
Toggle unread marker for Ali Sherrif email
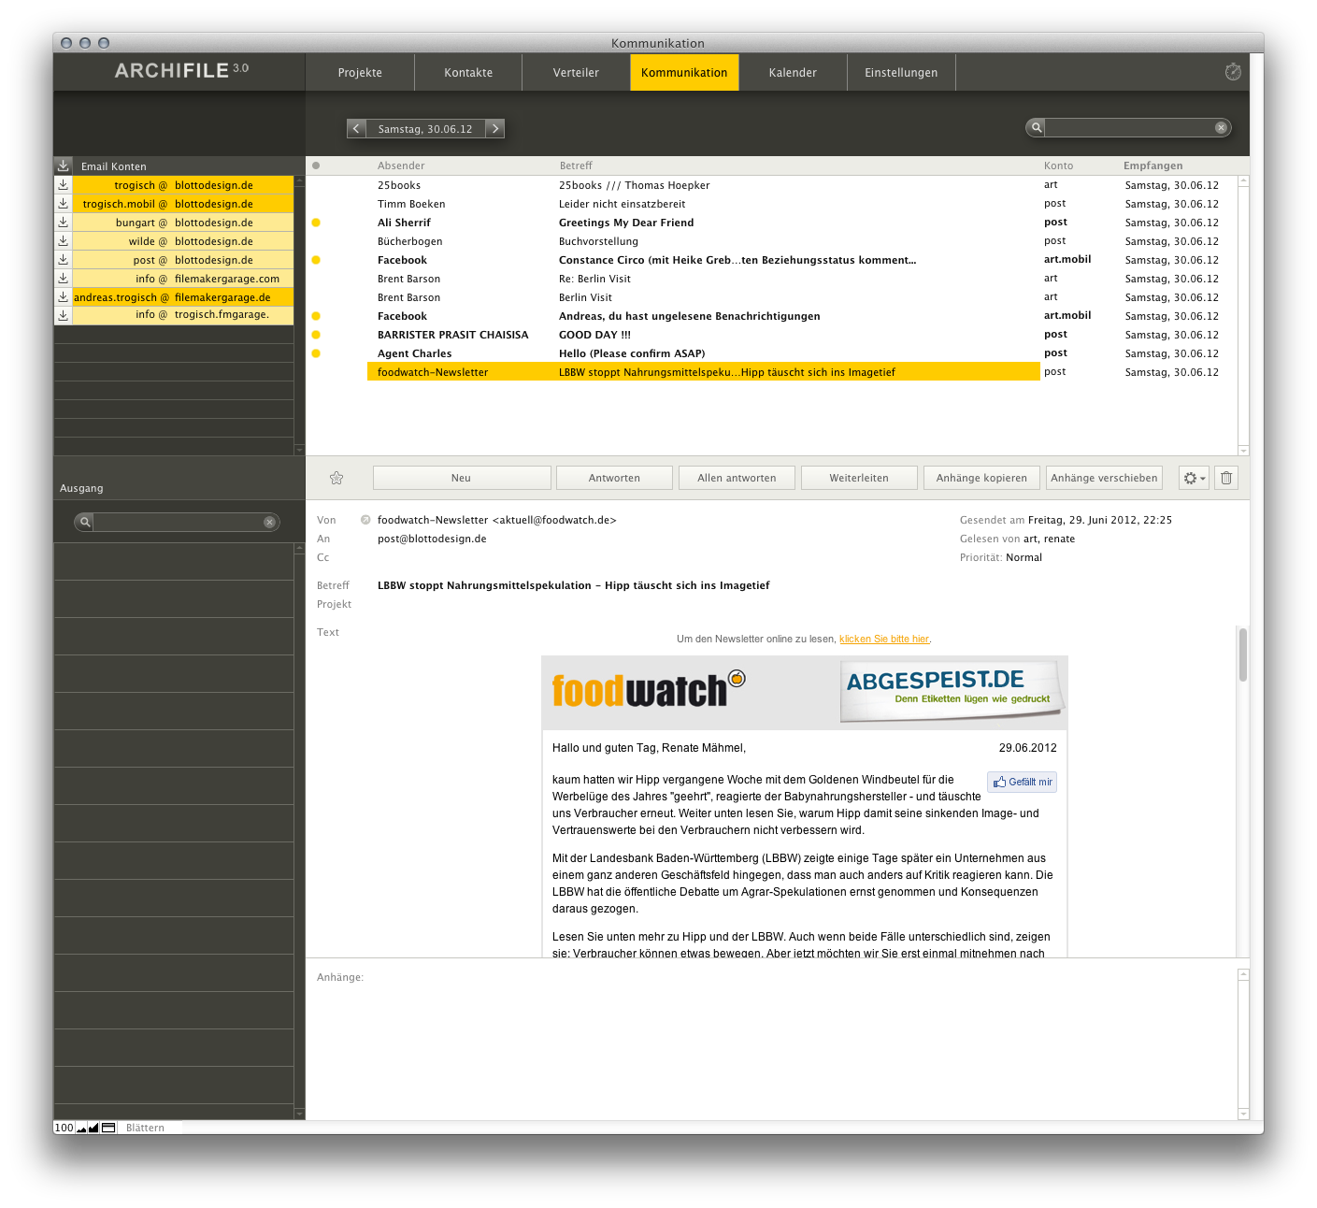(316, 223)
